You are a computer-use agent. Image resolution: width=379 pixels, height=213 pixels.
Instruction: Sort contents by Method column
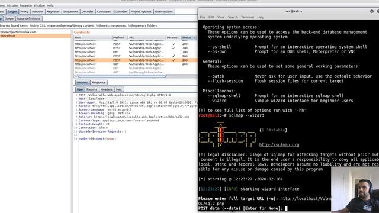pyautogui.click(x=120, y=38)
